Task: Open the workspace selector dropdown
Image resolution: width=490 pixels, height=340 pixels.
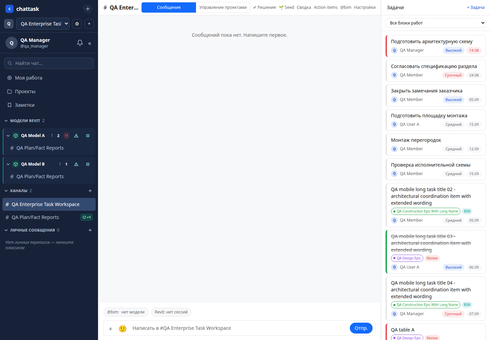Action: tap(43, 24)
